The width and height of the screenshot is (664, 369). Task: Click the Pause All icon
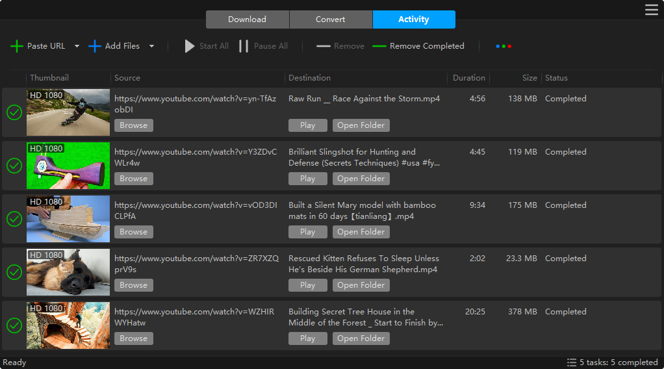(244, 46)
